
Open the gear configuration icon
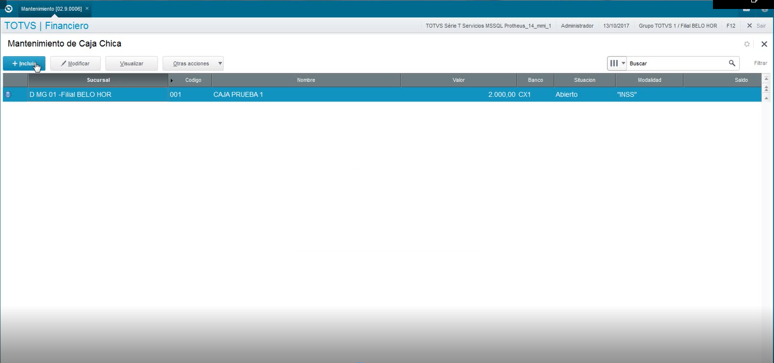coord(747,44)
